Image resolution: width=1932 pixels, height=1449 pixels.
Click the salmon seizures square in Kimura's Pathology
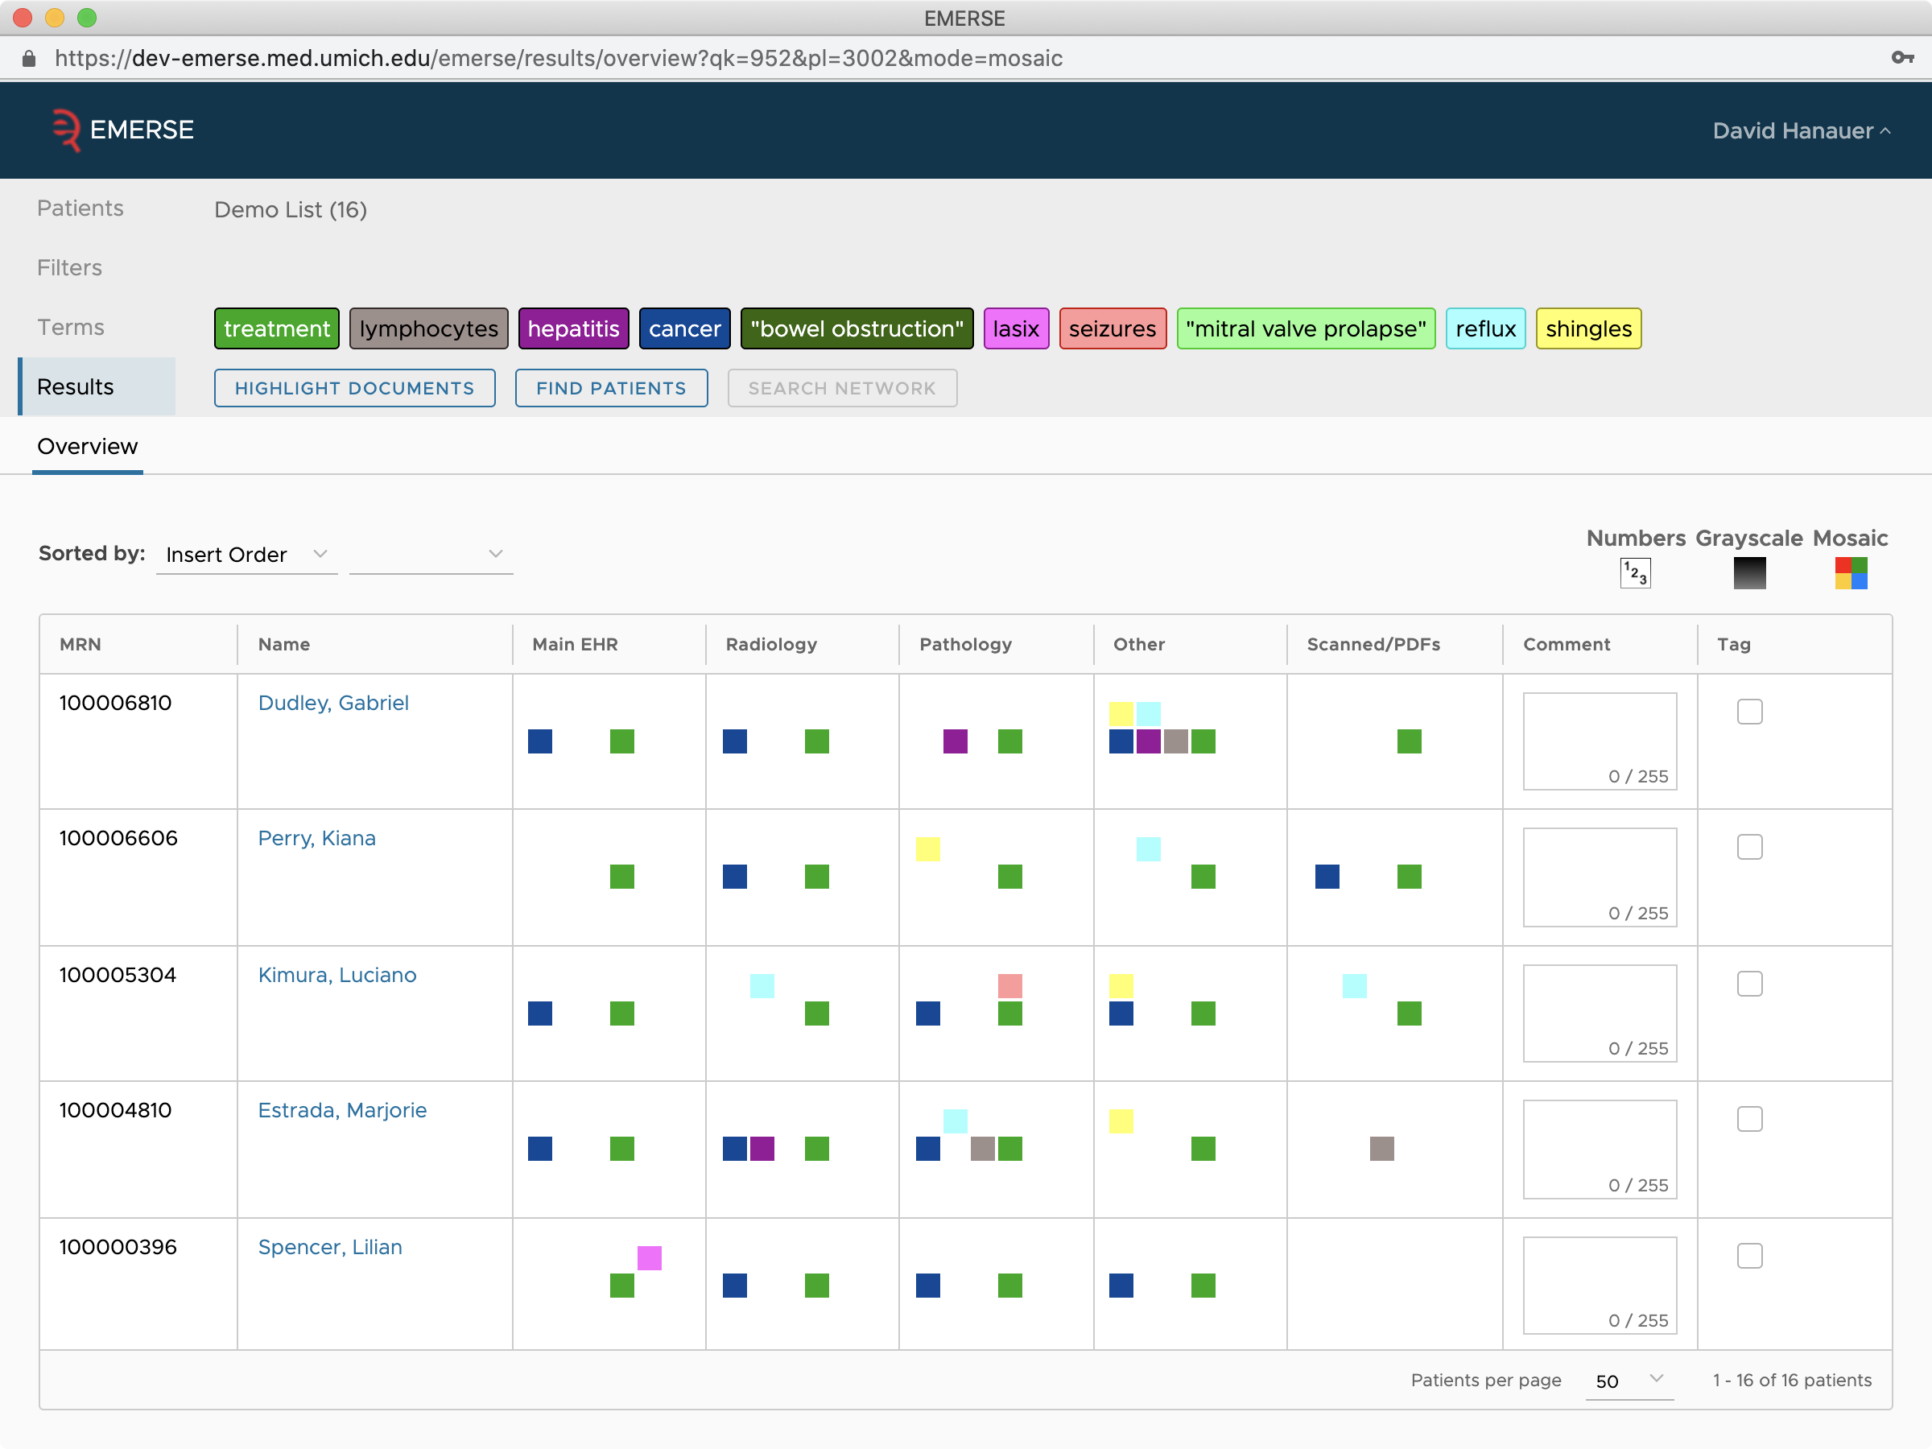click(x=1009, y=986)
